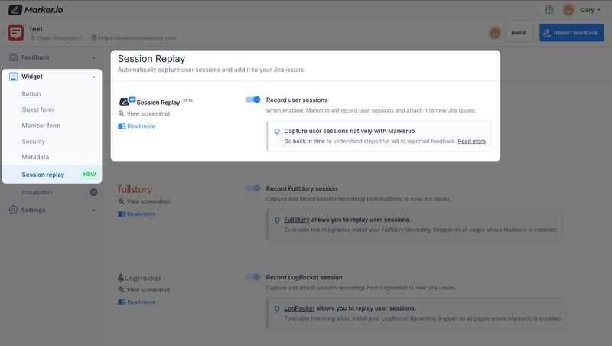Image resolution: width=612 pixels, height=346 pixels.
Task: Open the Guest form menu item
Action: 37,109
